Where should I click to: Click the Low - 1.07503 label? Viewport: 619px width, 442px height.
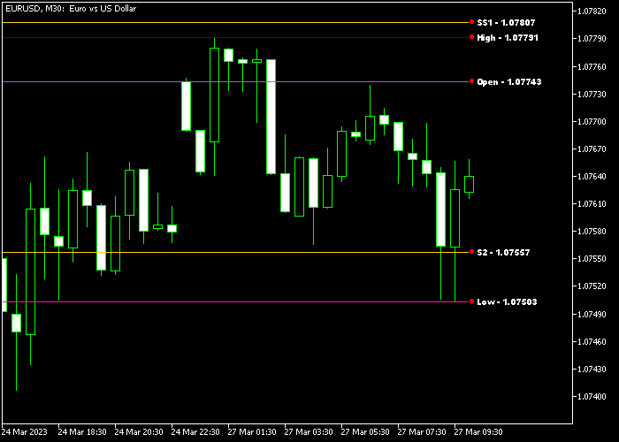click(x=507, y=302)
